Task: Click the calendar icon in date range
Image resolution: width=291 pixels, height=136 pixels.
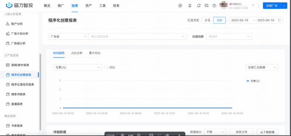Action: point(279,20)
